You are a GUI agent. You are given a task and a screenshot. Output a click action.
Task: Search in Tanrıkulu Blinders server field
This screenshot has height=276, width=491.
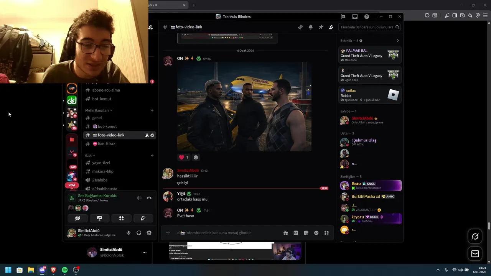click(x=370, y=27)
